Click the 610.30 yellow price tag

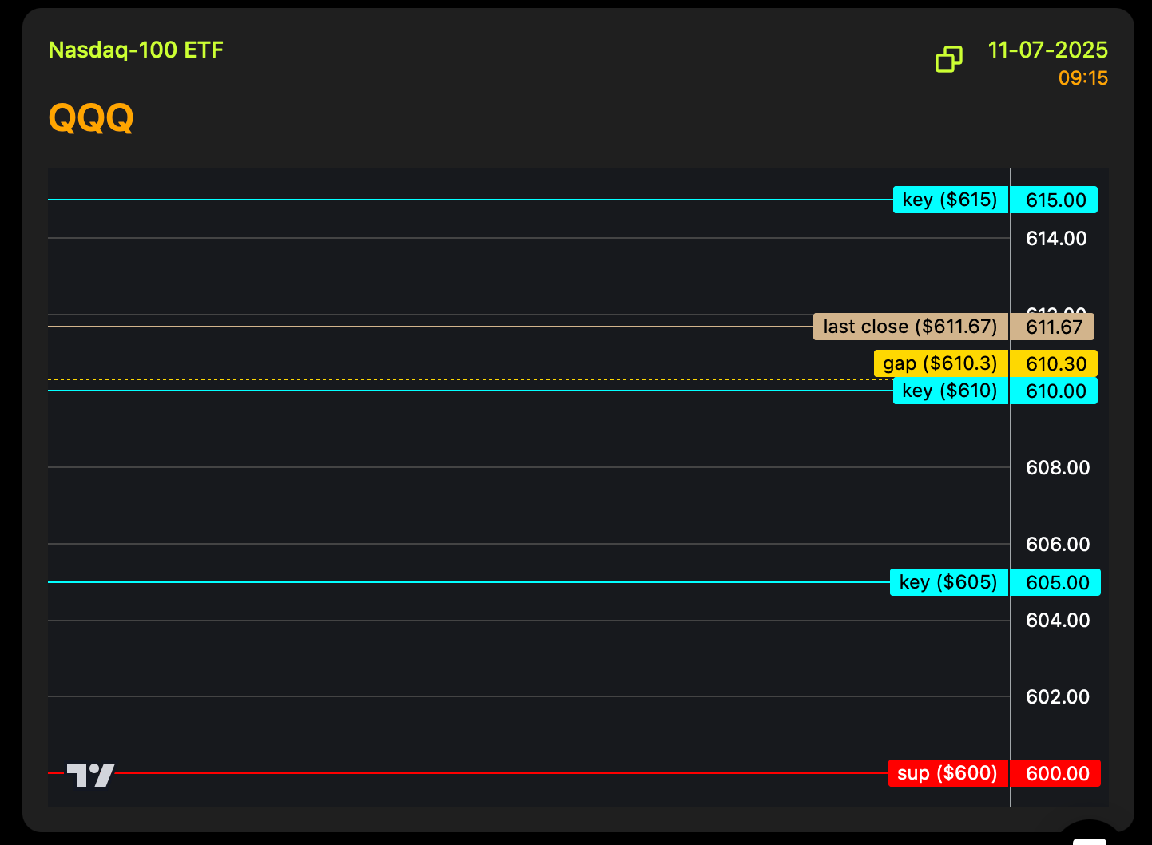coord(1055,363)
